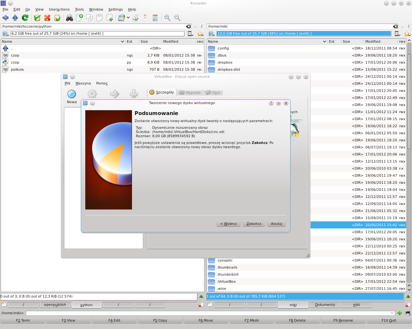Open Search with the binoculars icon

pyautogui.click(x=70, y=18)
